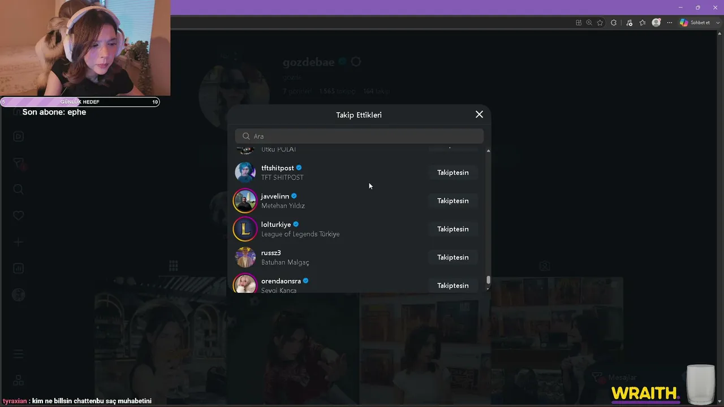Click the Create plus icon in sidebar
724x407 pixels.
[x=19, y=243]
